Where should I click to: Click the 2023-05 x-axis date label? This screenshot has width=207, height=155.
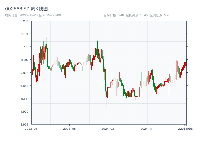coord(69,128)
